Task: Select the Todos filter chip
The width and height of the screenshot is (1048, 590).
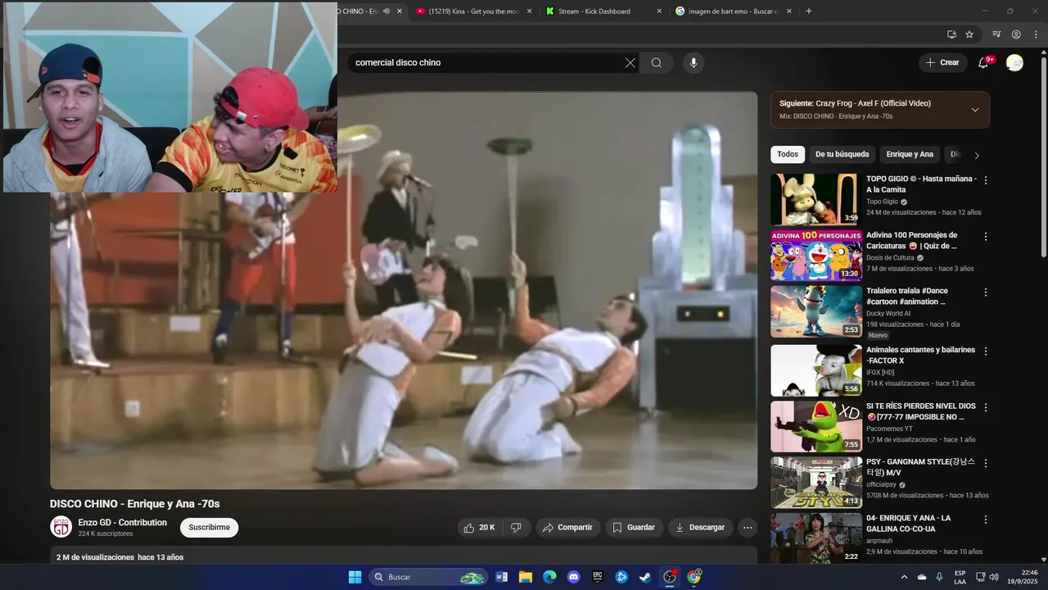Action: (x=788, y=154)
